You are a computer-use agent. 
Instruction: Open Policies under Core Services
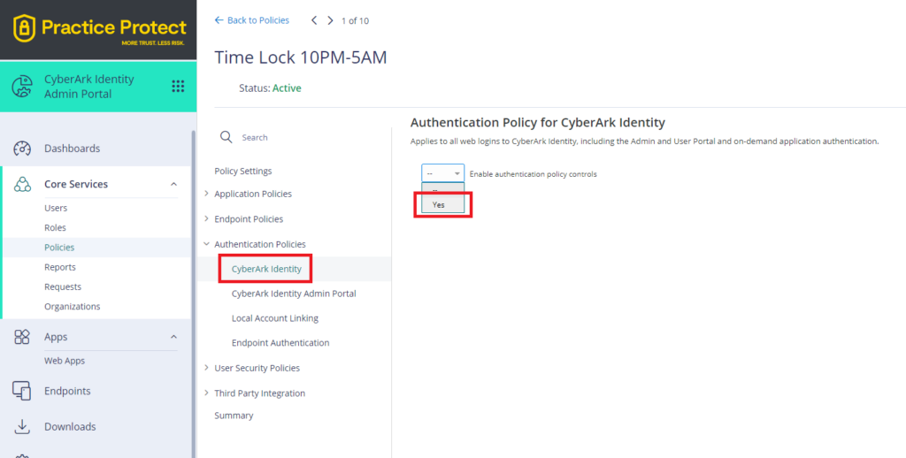[x=59, y=248]
